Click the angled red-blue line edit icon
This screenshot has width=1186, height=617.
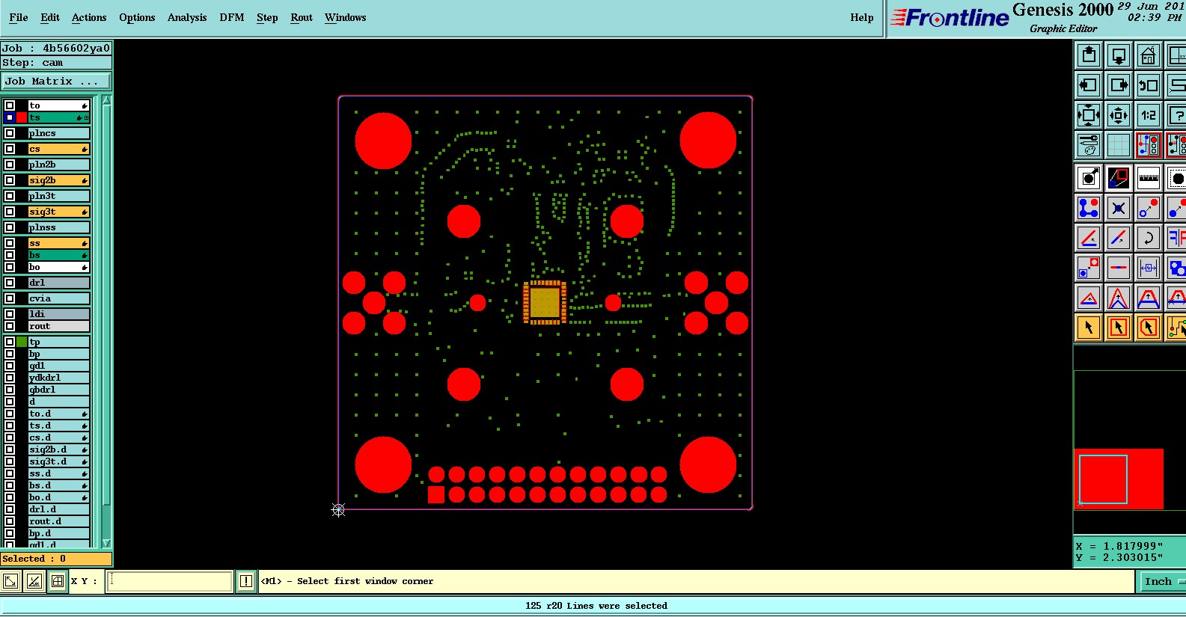click(1089, 238)
